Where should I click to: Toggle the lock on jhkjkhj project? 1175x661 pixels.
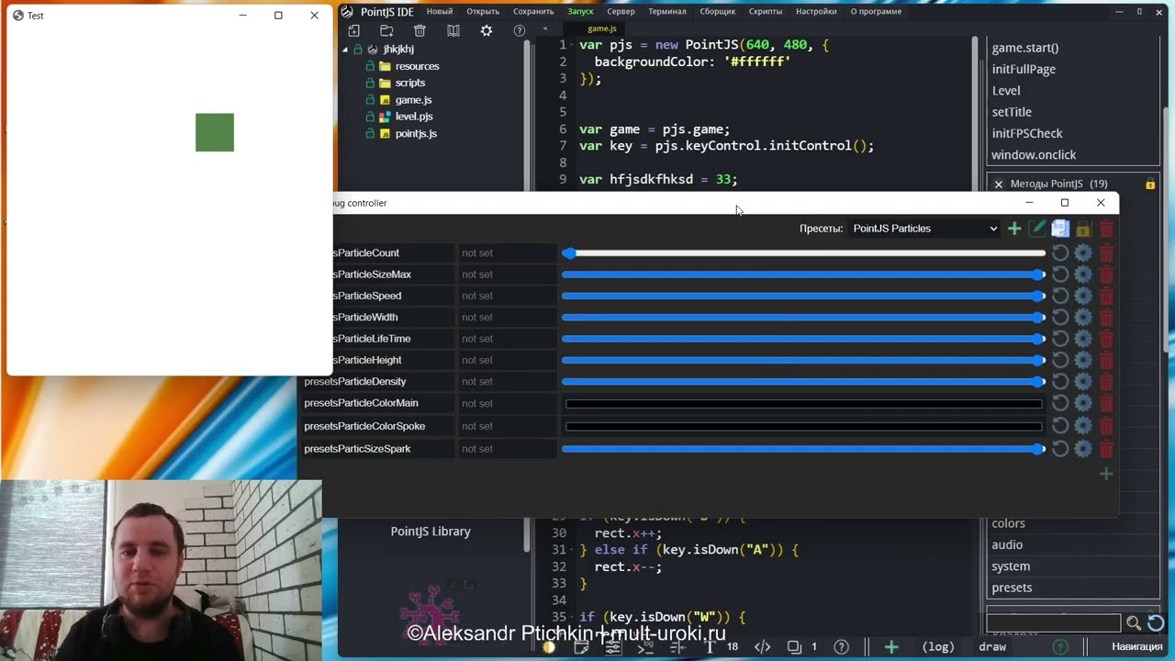(x=358, y=50)
